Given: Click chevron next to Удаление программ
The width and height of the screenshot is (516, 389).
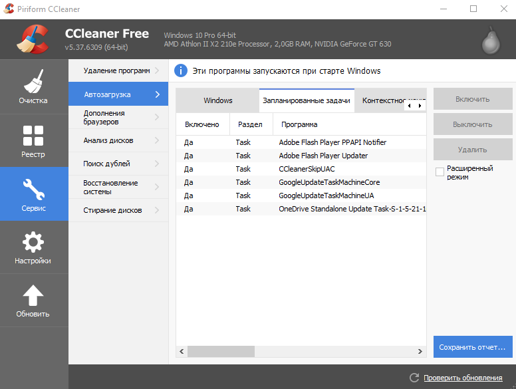Looking at the screenshot, I should coord(157,70).
